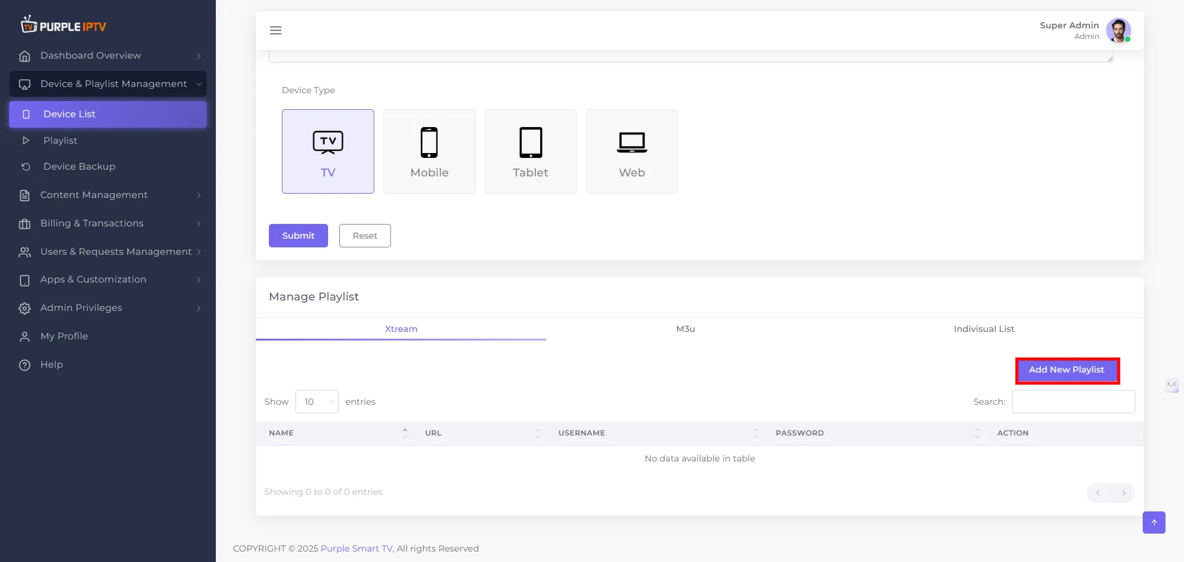
Task: Switch to the Indivisual List tab
Action: (984, 329)
